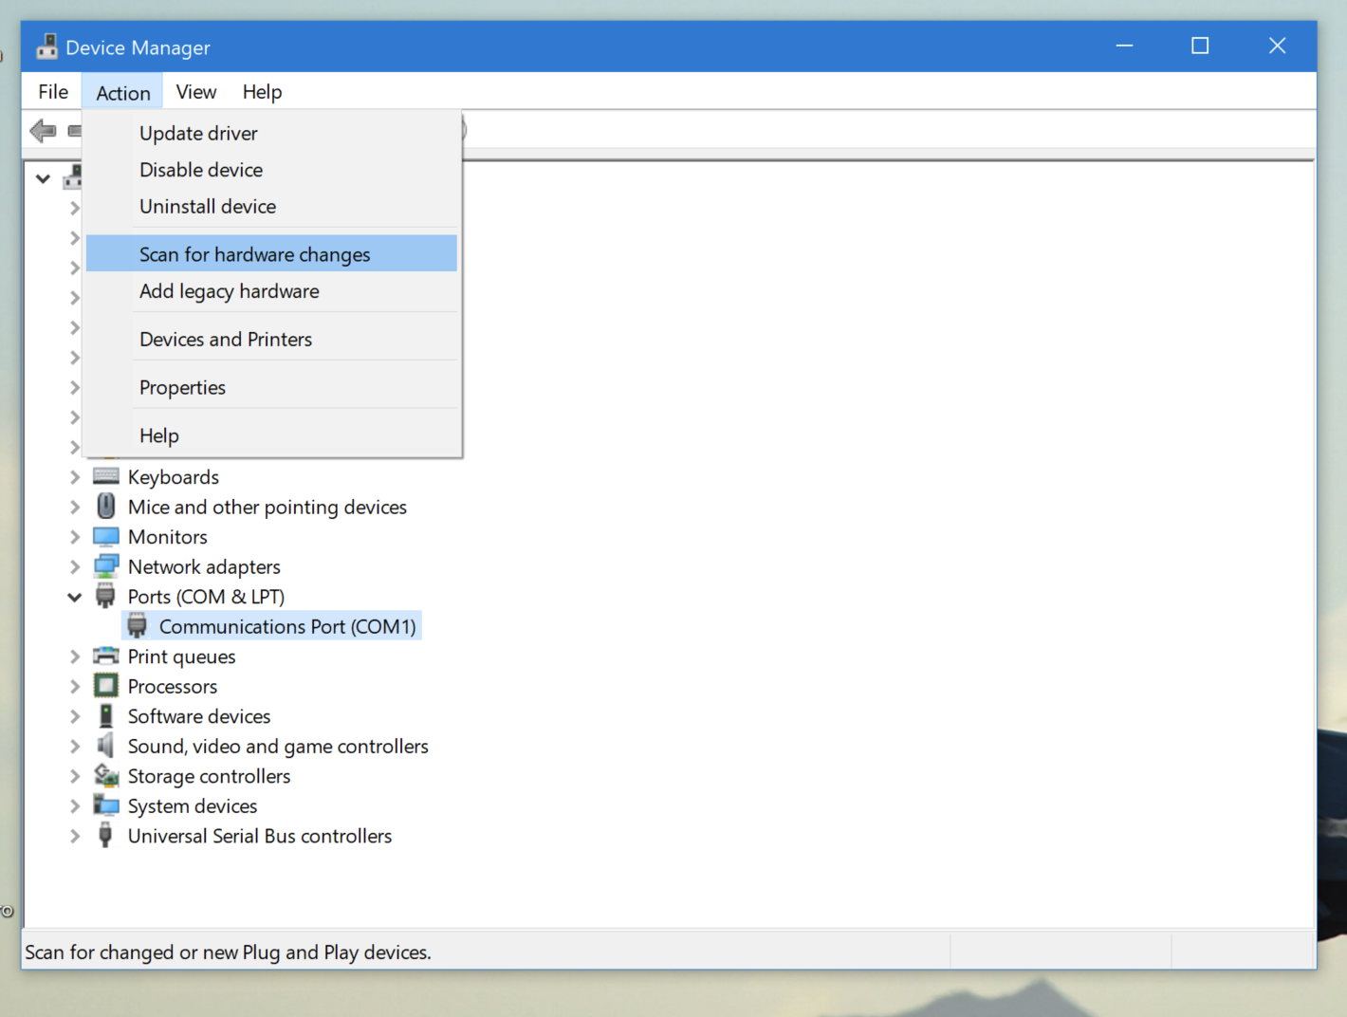Click the Network adapters icon
The height and width of the screenshot is (1017, 1347).
click(x=106, y=566)
